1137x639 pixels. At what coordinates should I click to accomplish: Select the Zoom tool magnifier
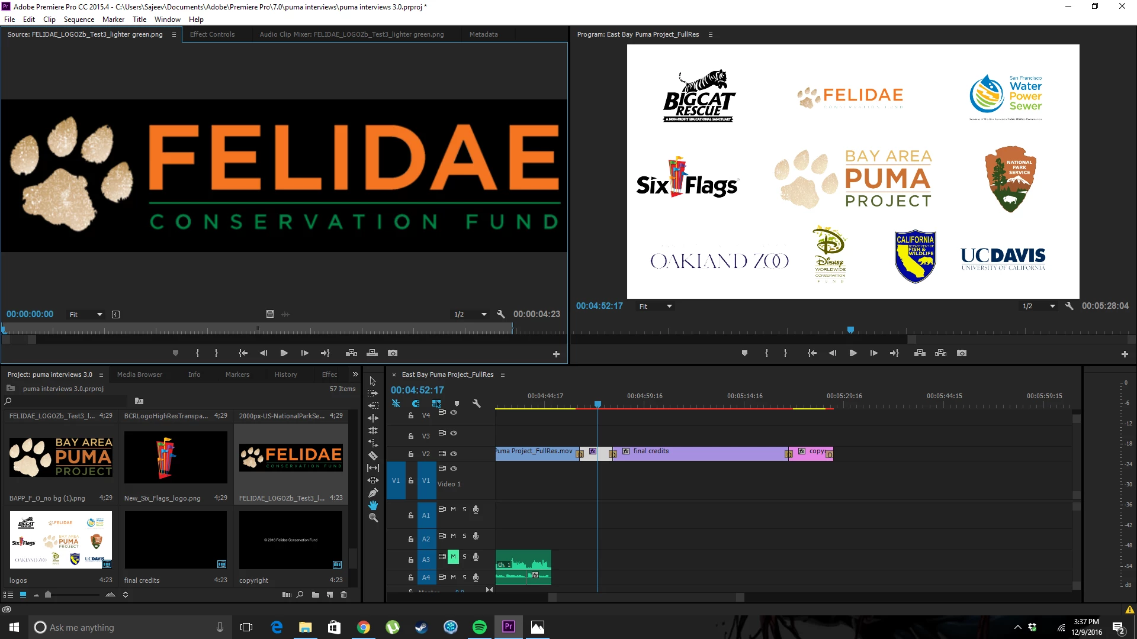pos(373,518)
